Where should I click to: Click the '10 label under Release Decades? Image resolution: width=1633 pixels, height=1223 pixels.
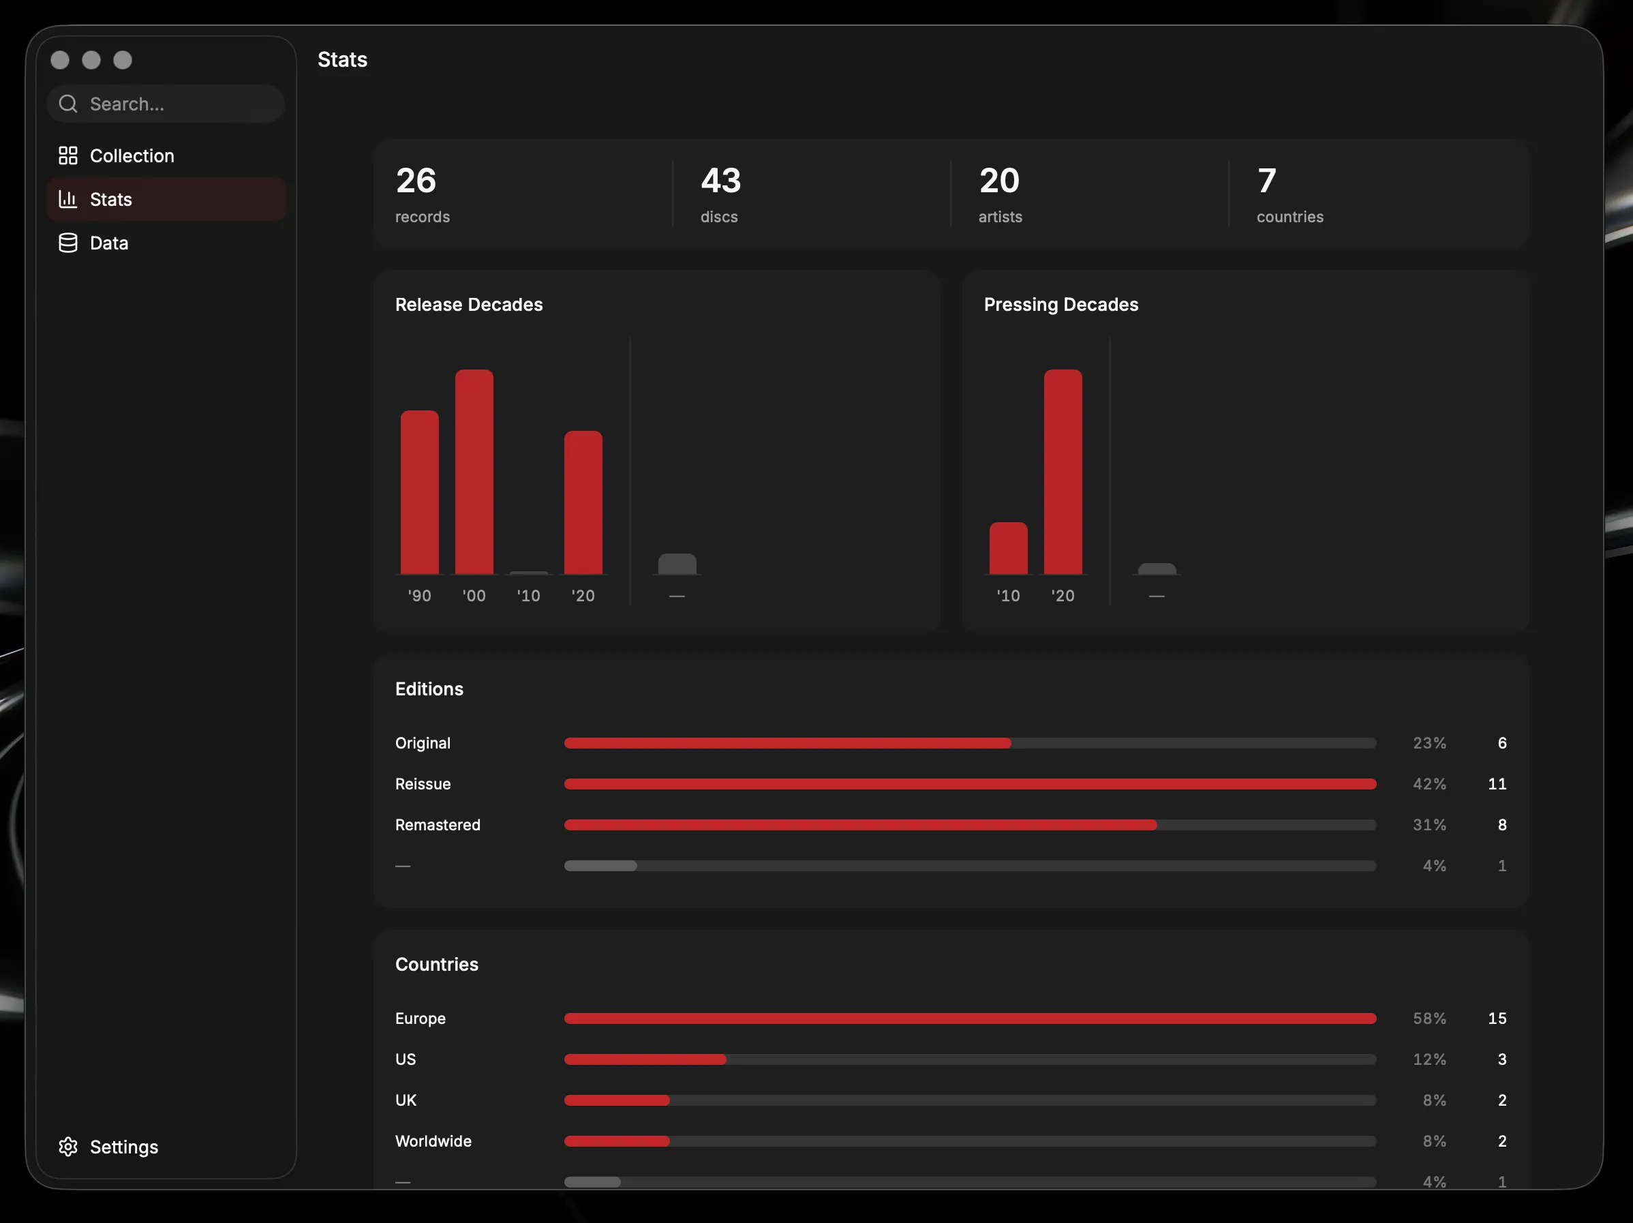coord(529,596)
